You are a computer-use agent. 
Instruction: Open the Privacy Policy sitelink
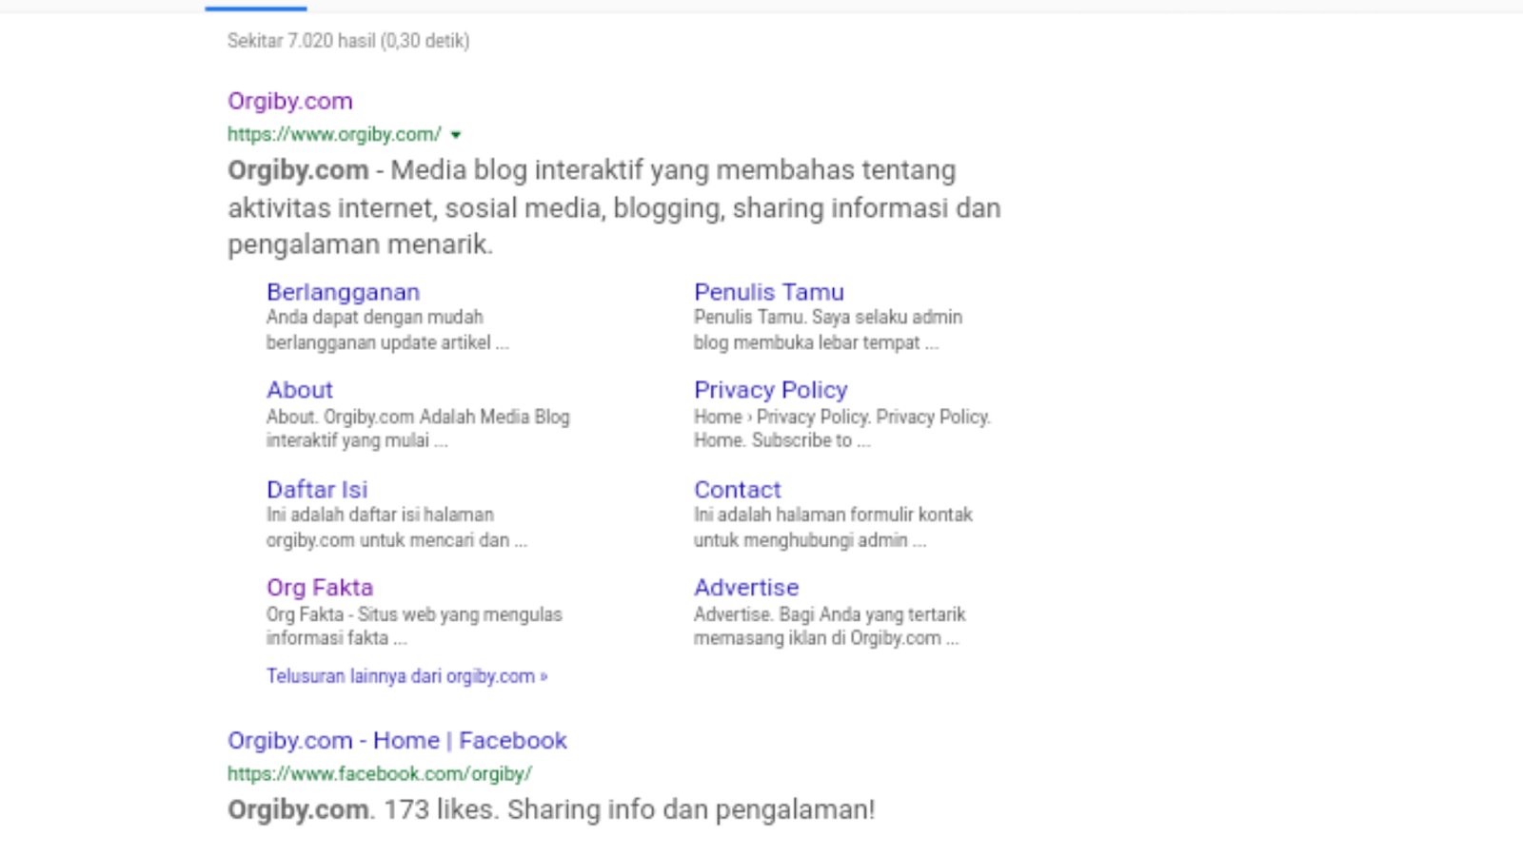(771, 390)
